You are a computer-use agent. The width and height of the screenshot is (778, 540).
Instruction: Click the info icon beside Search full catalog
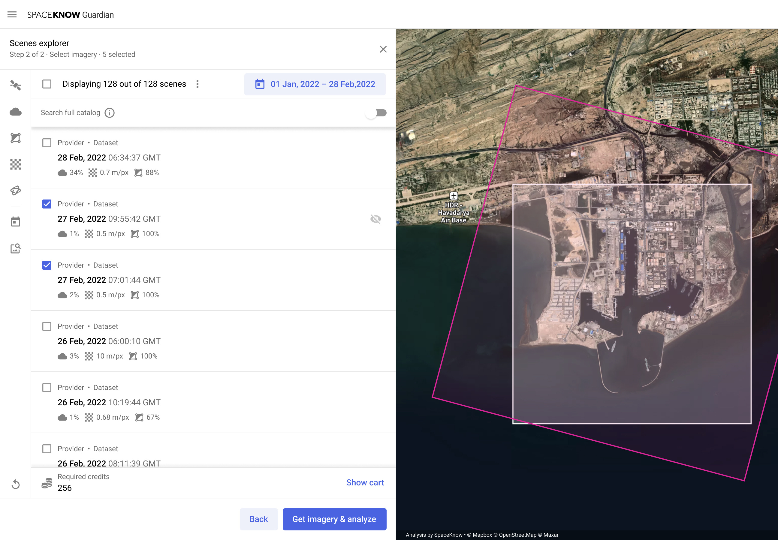[109, 113]
